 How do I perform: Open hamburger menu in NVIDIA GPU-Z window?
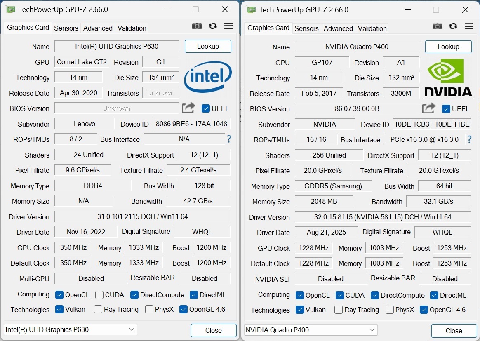(469, 26)
